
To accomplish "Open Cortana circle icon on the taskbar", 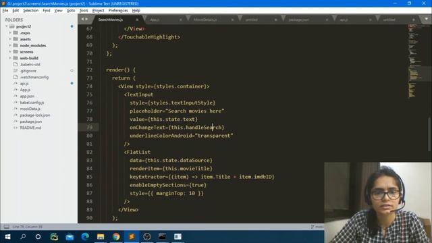I will [x=38, y=237].
